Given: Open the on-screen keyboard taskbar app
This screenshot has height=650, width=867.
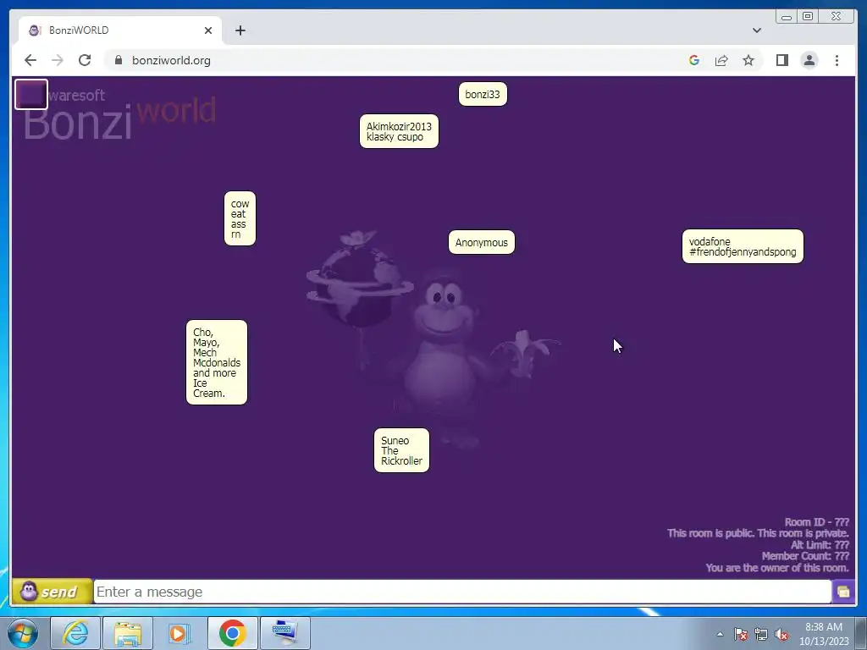Looking at the screenshot, I should (285, 633).
